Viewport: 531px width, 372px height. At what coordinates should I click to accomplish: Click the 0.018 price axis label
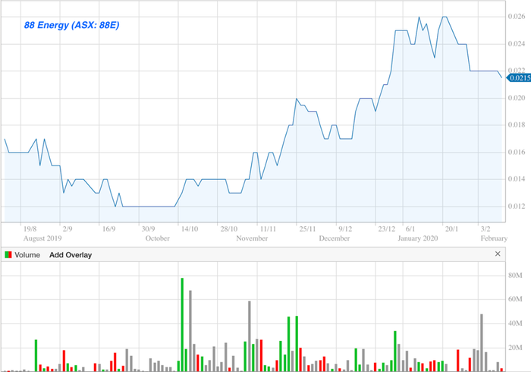517,125
